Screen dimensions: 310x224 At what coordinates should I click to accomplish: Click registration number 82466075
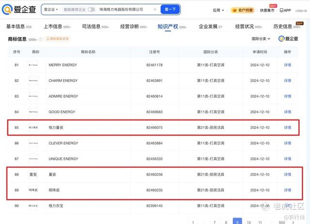point(155,127)
